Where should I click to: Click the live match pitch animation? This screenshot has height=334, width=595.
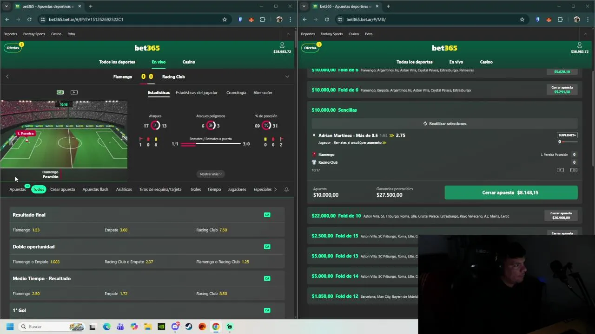[x=64, y=135]
